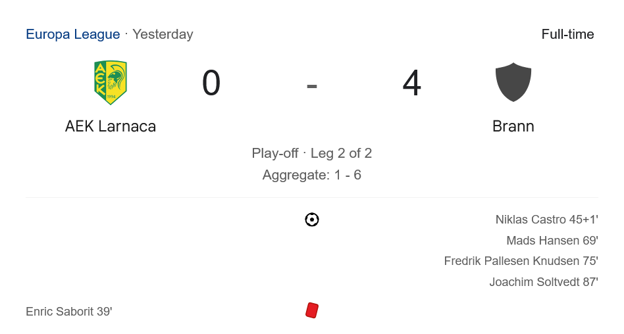Click the goal soccer ball icon
The height and width of the screenshot is (334, 624).
pyautogui.click(x=312, y=220)
